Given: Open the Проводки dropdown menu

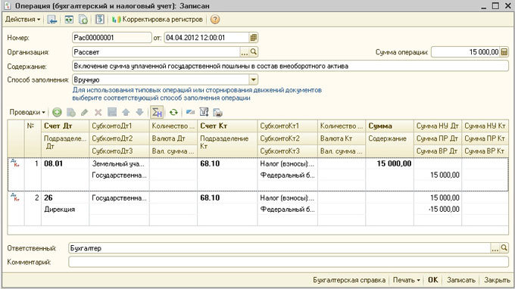Looking at the screenshot, I should [x=27, y=113].
